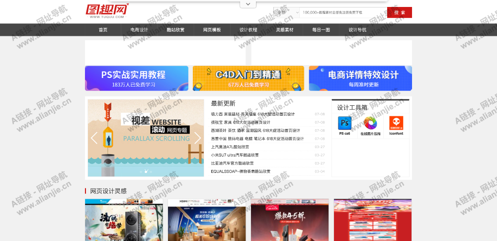Open the PS实战实用教程 banner
This screenshot has width=497, height=241.
[137, 79]
